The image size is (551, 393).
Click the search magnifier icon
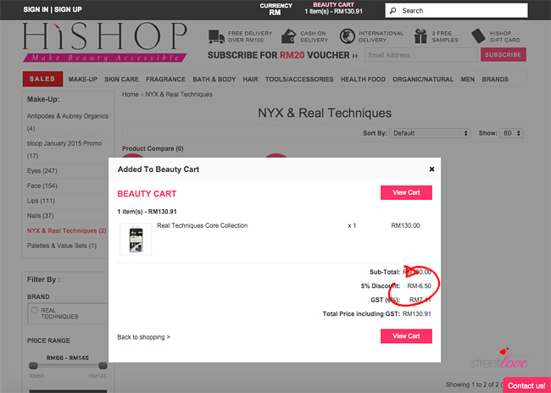pos(393,10)
